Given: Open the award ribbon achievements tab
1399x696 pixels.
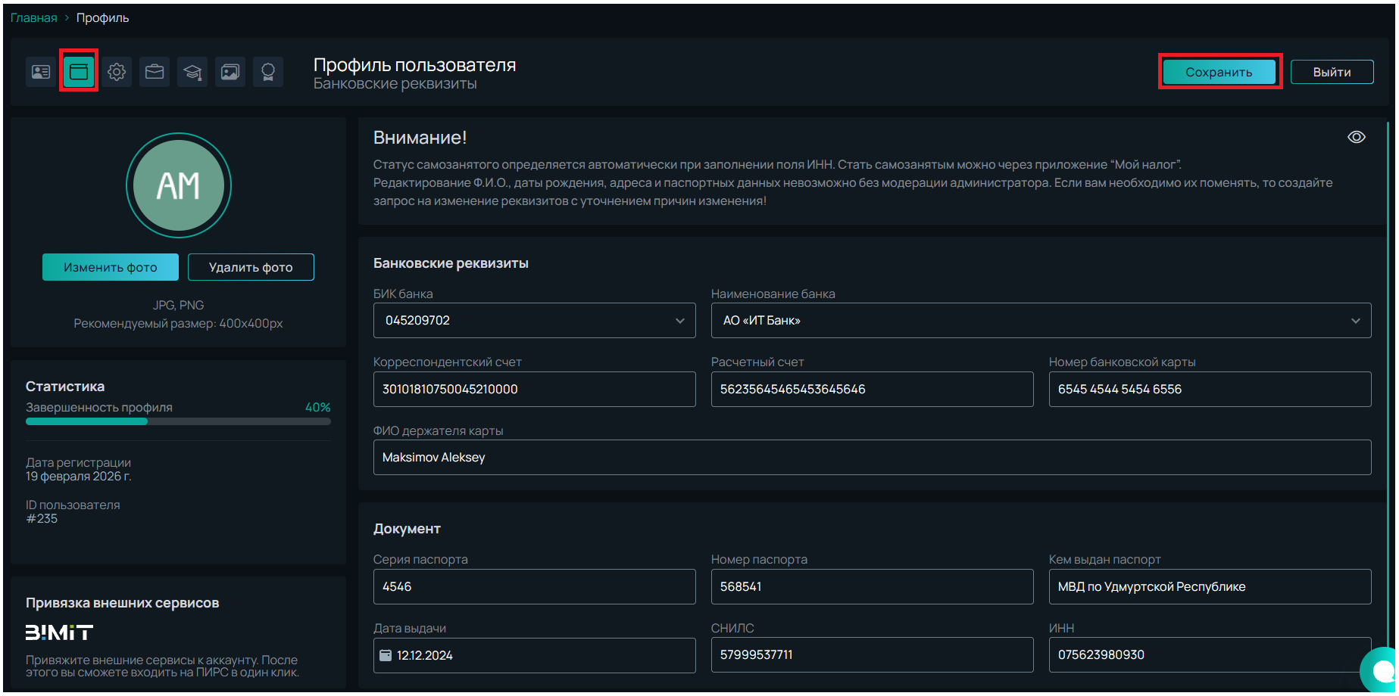Looking at the screenshot, I should click(268, 72).
